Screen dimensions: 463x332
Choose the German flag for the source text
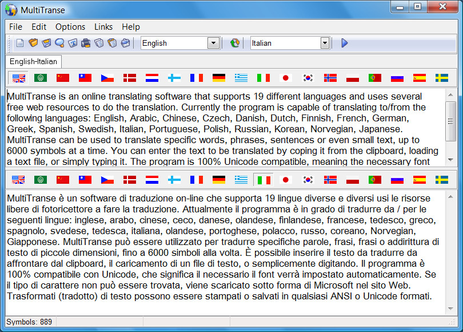point(218,77)
